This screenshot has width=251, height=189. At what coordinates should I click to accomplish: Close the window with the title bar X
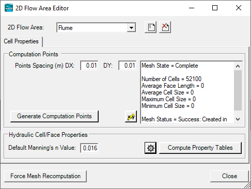point(239,8)
